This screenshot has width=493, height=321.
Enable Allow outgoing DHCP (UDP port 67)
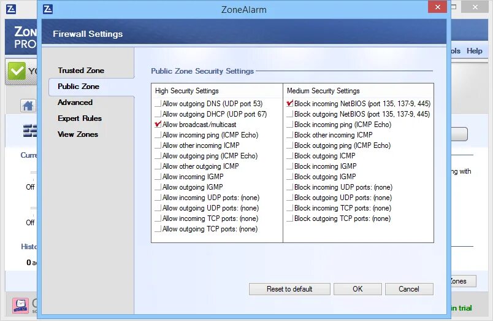(158, 114)
